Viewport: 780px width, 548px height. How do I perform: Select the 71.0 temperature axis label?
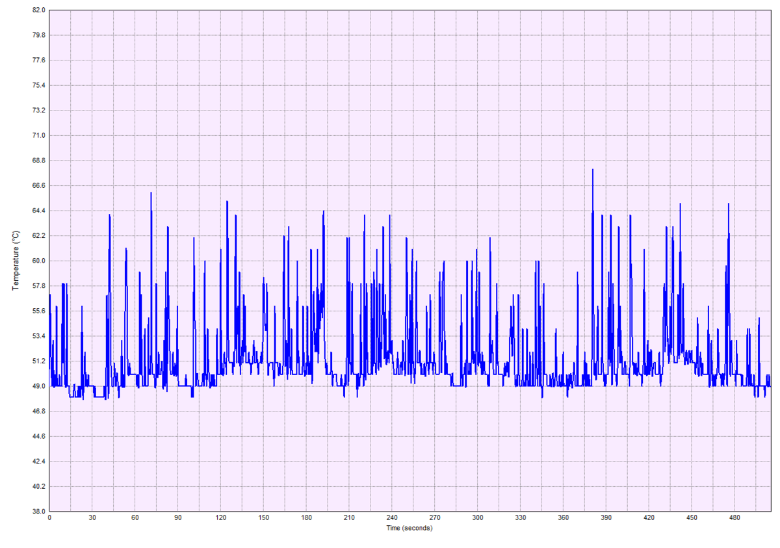[38, 135]
